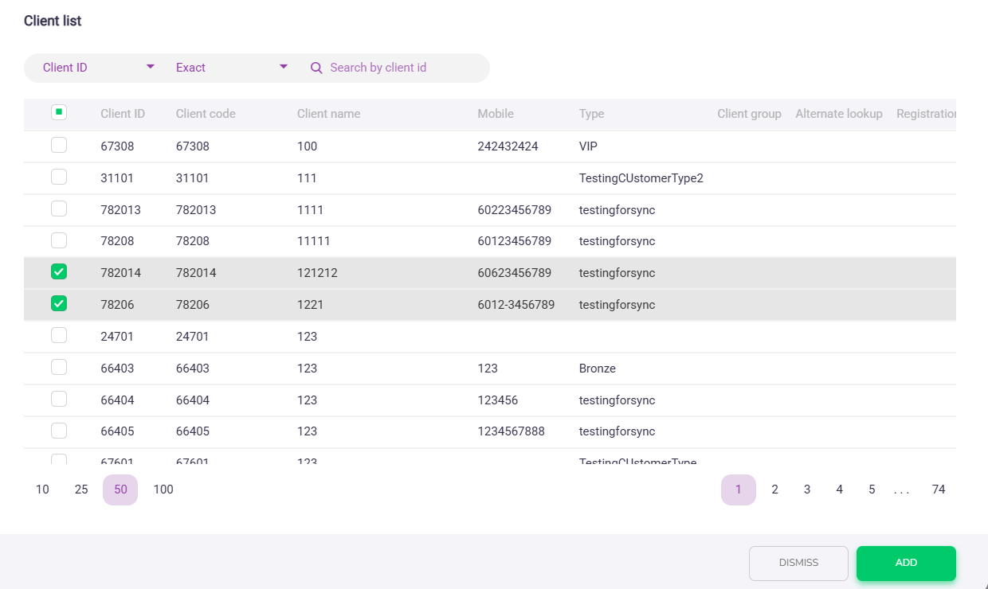Click the search magnifier icon
Screen dimensions: 988x589
click(316, 68)
